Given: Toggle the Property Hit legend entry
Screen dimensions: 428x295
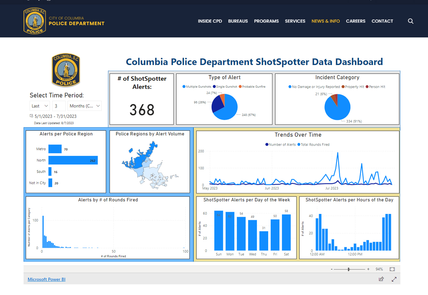Looking at the screenshot, I should coord(353,87).
